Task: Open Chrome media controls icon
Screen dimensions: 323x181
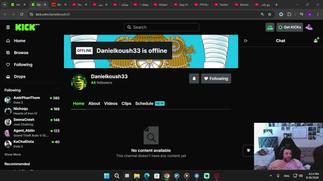Action: coord(301,14)
